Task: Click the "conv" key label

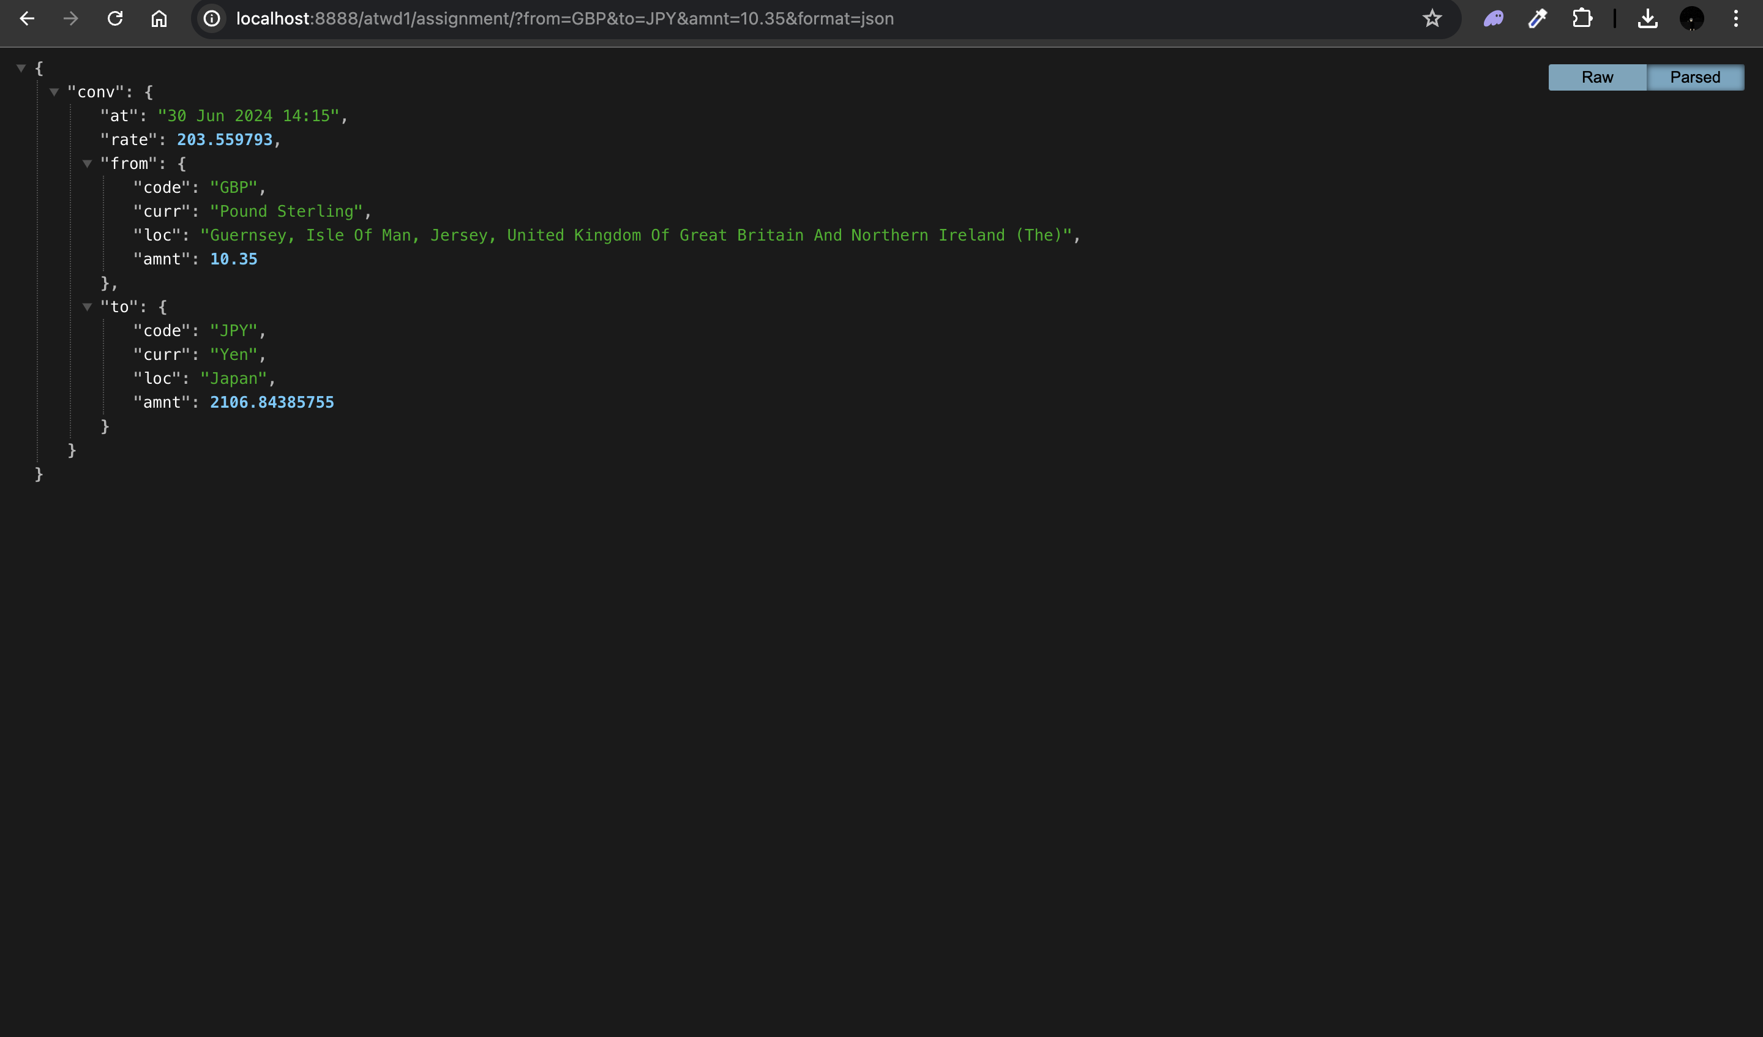Action: 95,92
